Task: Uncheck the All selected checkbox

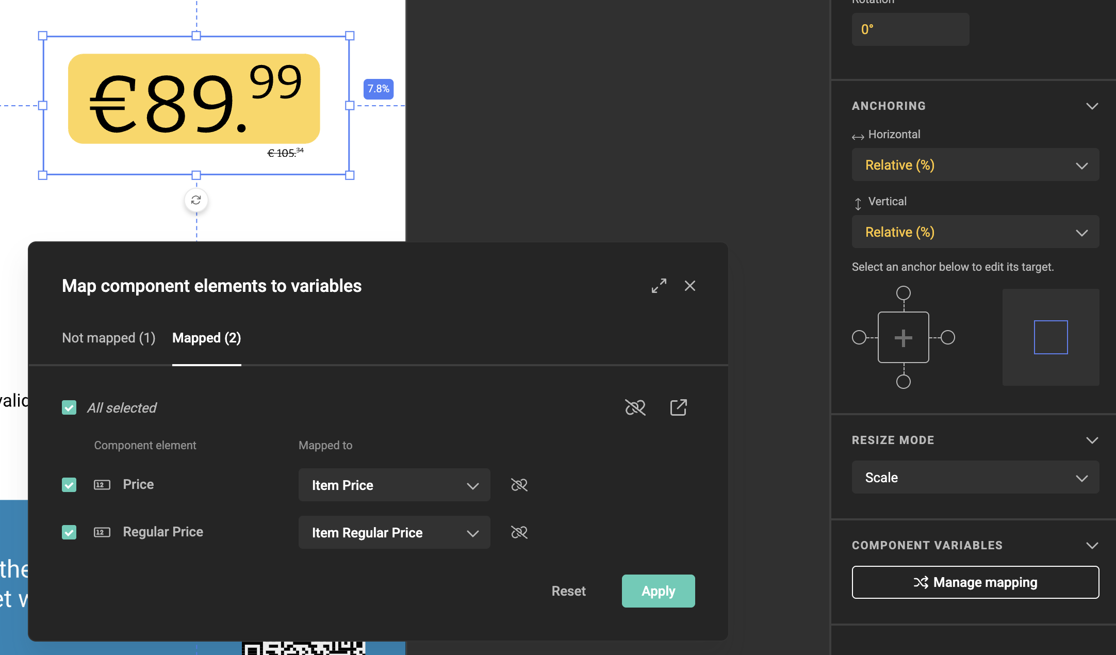Action: [69, 407]
